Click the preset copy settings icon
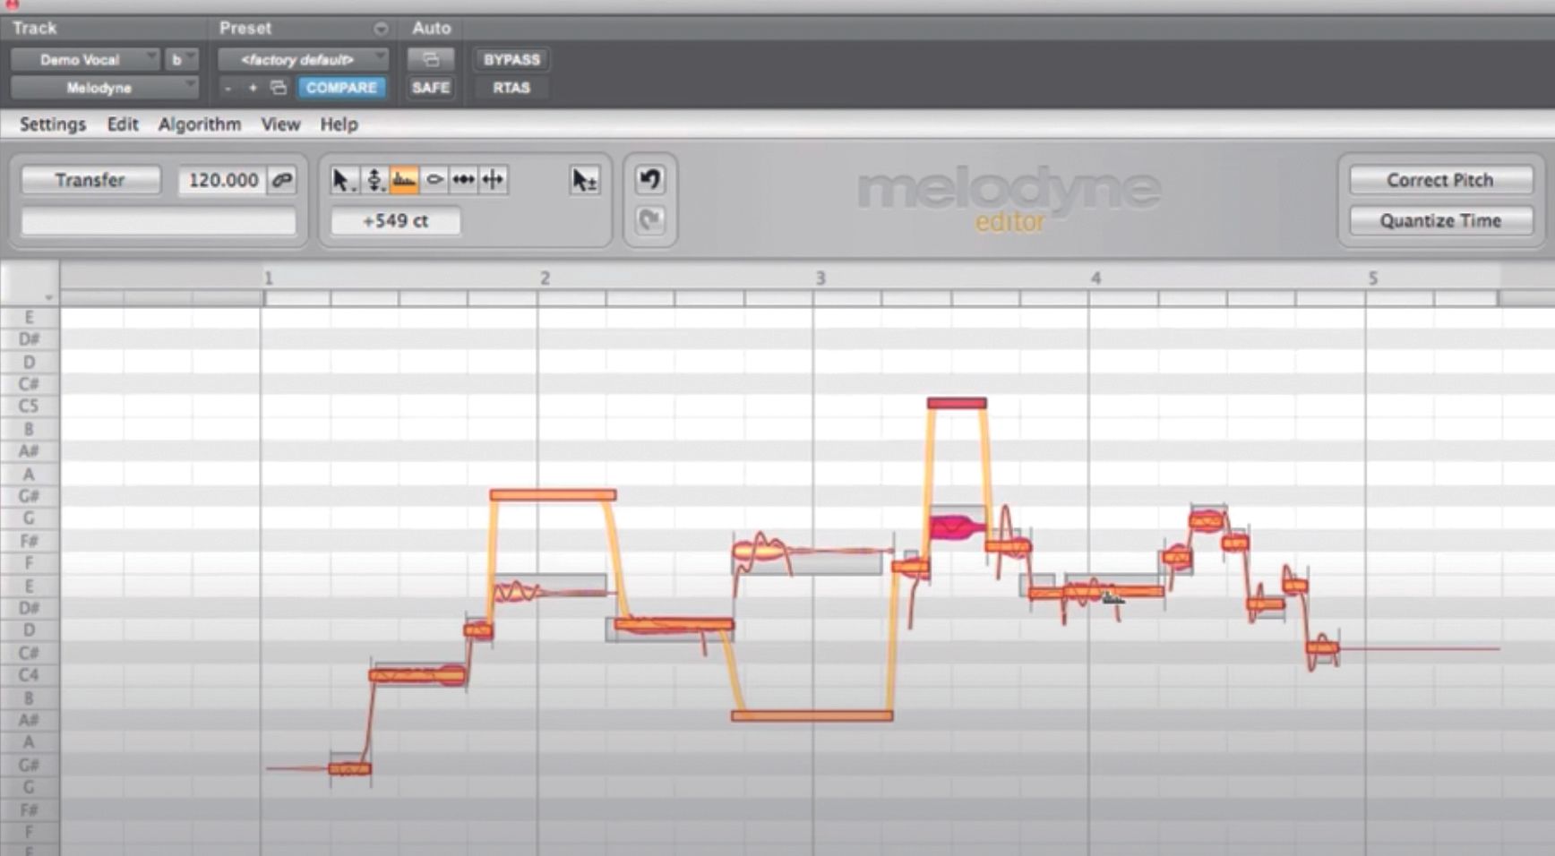The image size is (1555, 856). [279, 88]
